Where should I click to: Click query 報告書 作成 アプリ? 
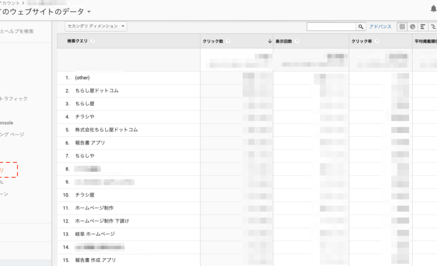(x=95, y=260)
